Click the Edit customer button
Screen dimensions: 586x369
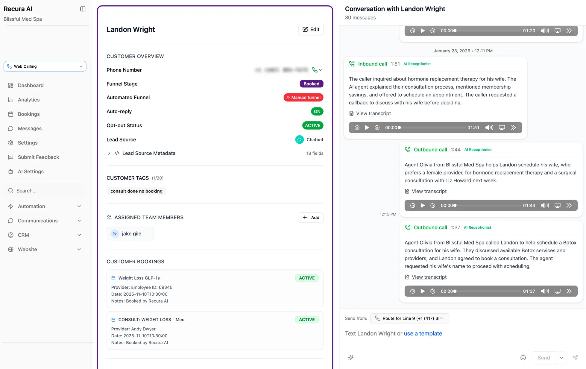[x=311, y=29]
